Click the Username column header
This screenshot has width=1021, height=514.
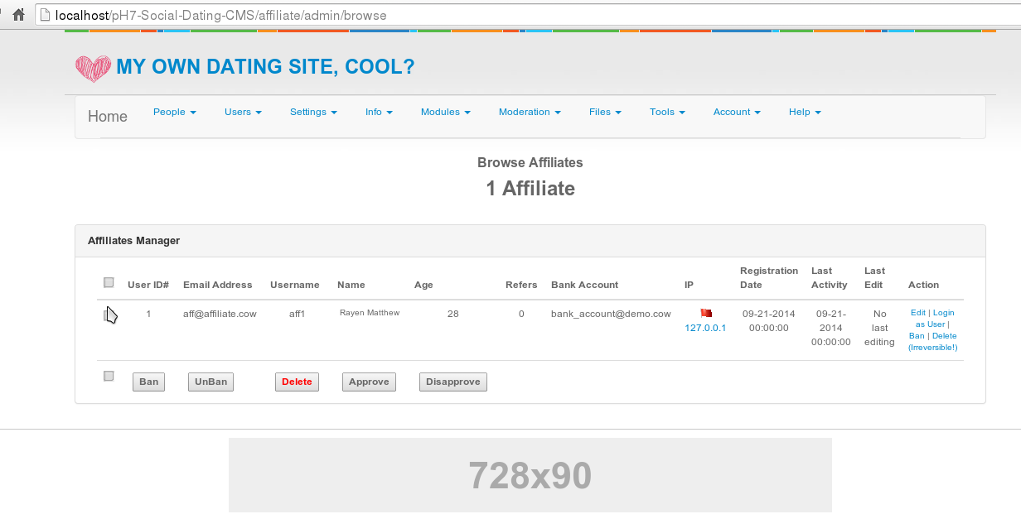pyautogui.click(x=294, y=285)
